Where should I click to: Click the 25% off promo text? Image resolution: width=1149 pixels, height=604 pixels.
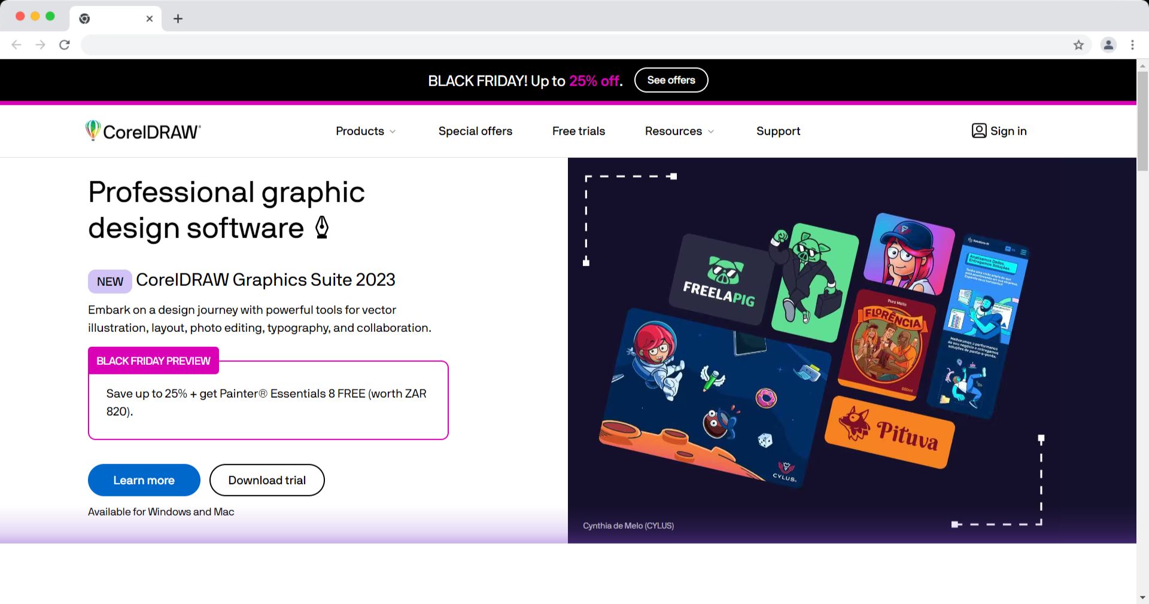coord(594,81)
